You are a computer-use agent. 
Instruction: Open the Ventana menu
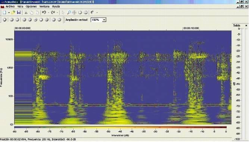[x=44, y=6]
